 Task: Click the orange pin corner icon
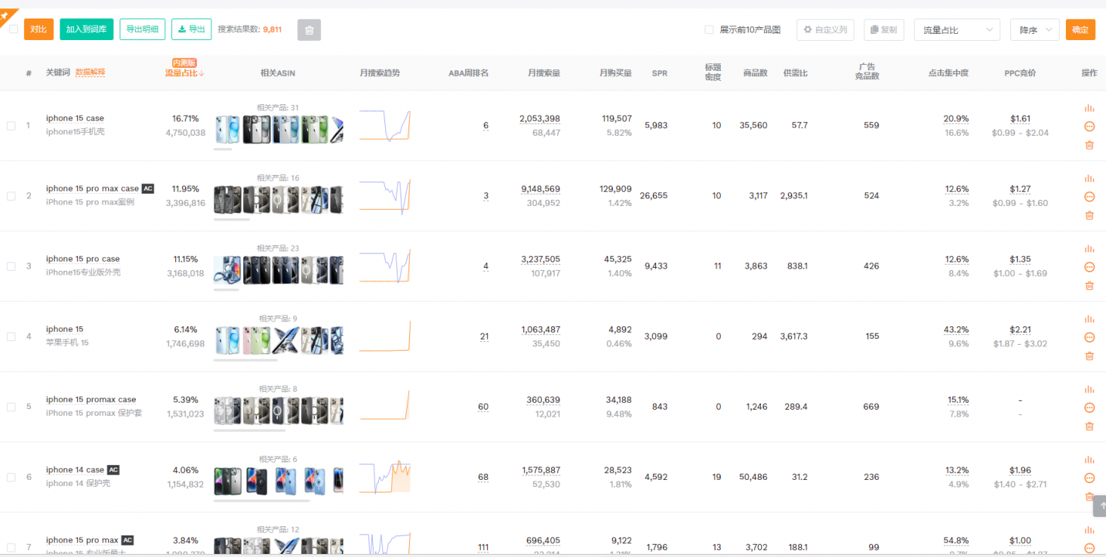pos(7,15)
